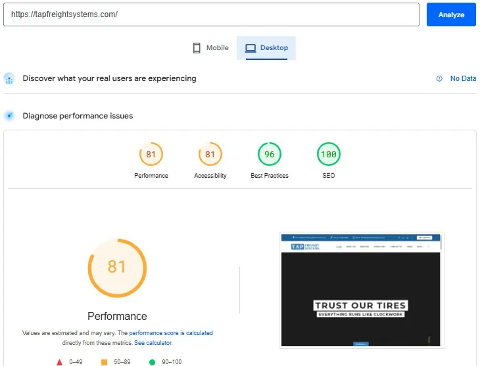The height and width of the screenshot is (366, 480).
Task: Open the No Data link
Action: coord(463,78)
